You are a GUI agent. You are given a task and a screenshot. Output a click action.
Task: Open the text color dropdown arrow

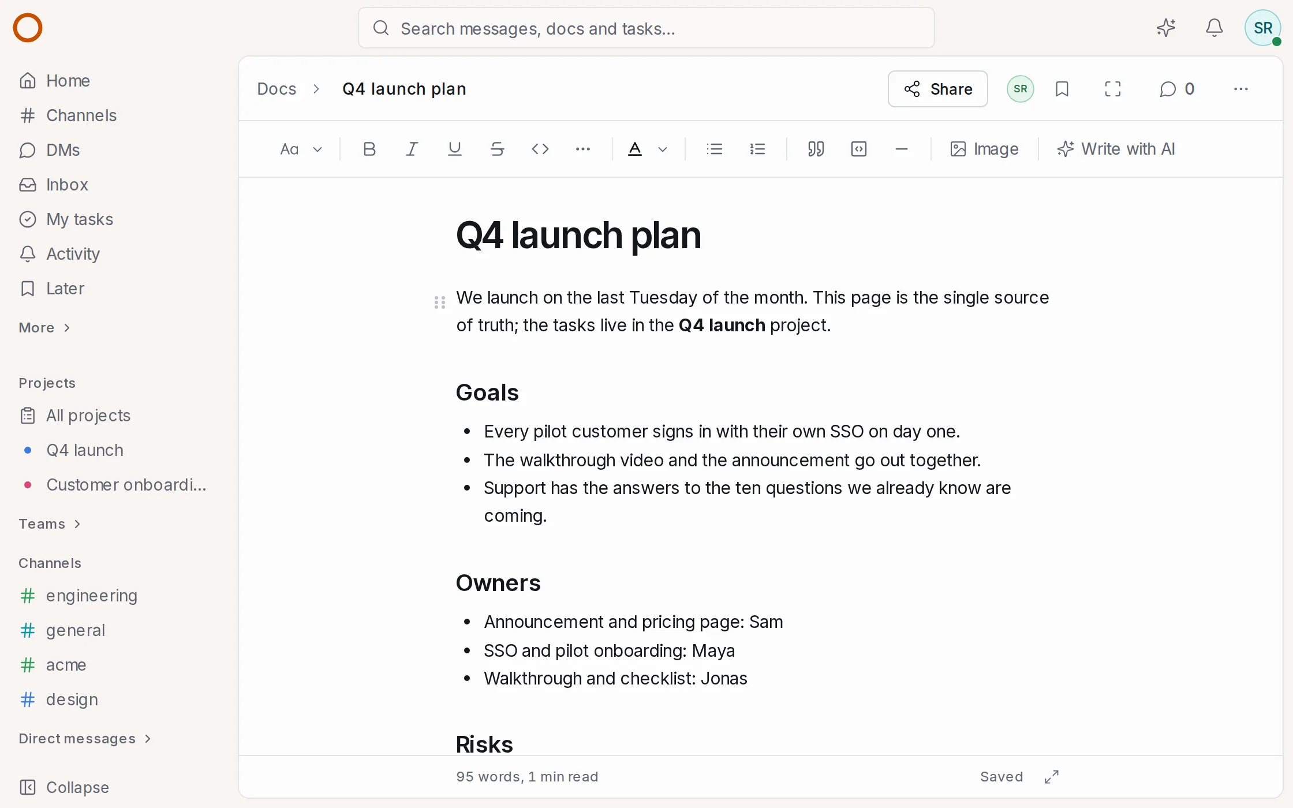[663, 149]
